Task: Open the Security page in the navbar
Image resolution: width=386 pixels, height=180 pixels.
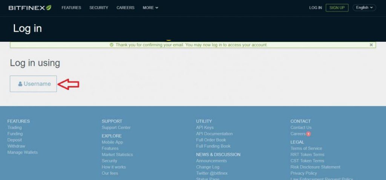Action: (99, 8)
